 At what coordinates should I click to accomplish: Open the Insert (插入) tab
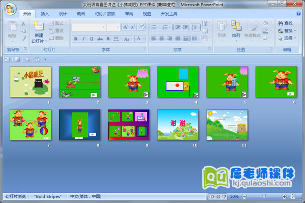45,14
